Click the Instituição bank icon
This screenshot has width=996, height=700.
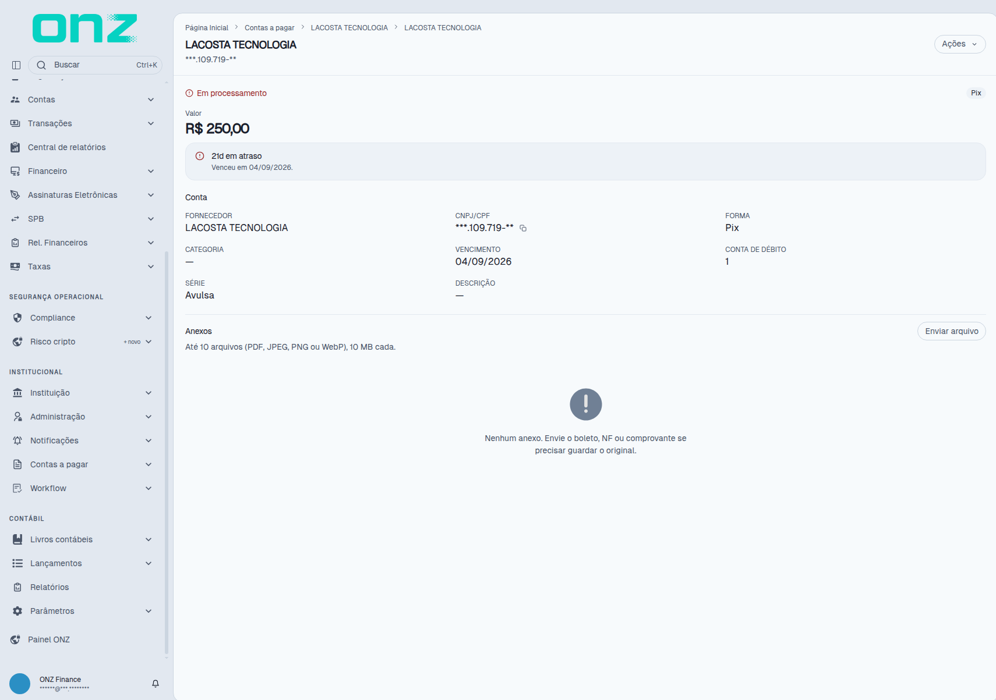point(17,393)
